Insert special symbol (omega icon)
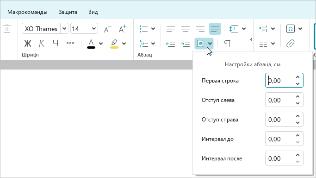The width and height of the screenshot is (316, 178). tap(291, 29)
